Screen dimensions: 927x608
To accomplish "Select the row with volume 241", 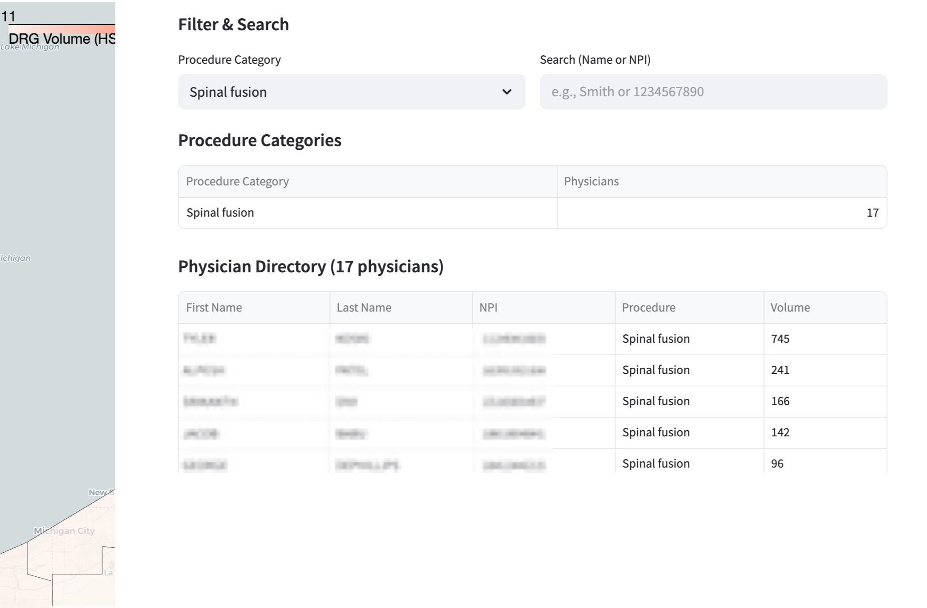I will [780, 370].
